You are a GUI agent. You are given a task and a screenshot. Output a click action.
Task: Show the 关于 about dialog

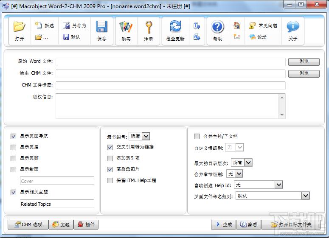pos(292,31)
